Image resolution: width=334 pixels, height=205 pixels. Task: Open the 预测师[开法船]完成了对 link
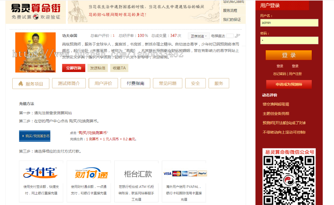(x=284, y=123)
